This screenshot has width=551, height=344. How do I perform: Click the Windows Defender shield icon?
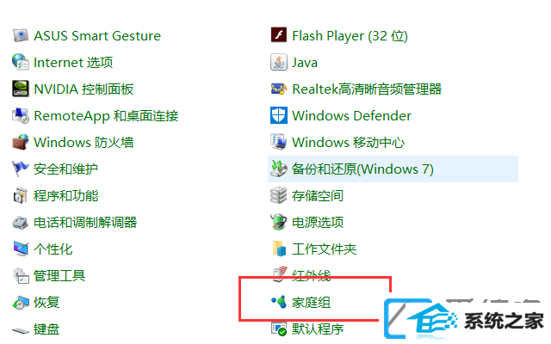pyautogui.click(x=279, y=115)
